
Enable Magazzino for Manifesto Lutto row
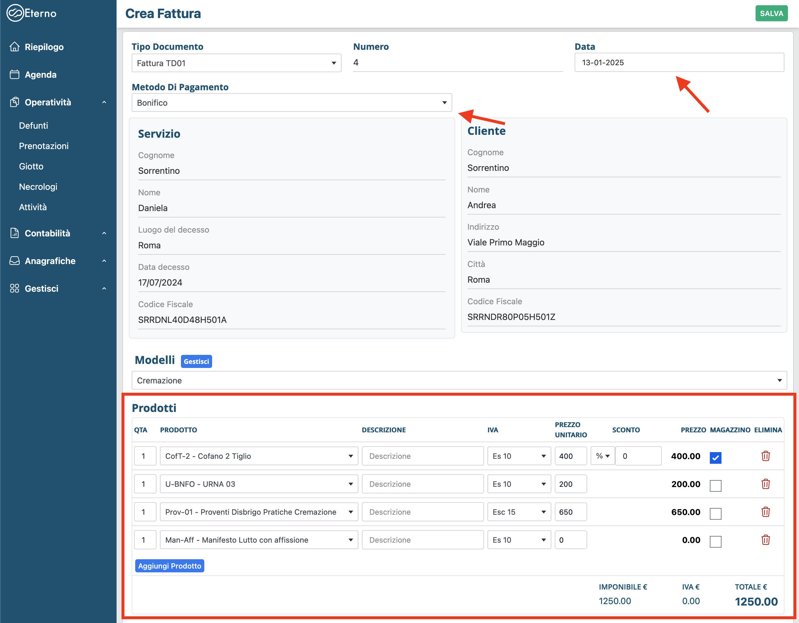click(715, 541)
